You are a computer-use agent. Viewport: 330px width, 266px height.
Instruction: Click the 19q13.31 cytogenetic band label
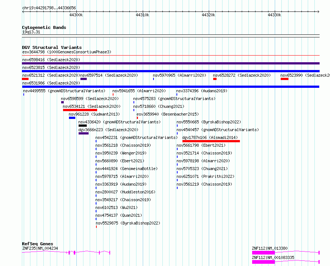[31, 32]
